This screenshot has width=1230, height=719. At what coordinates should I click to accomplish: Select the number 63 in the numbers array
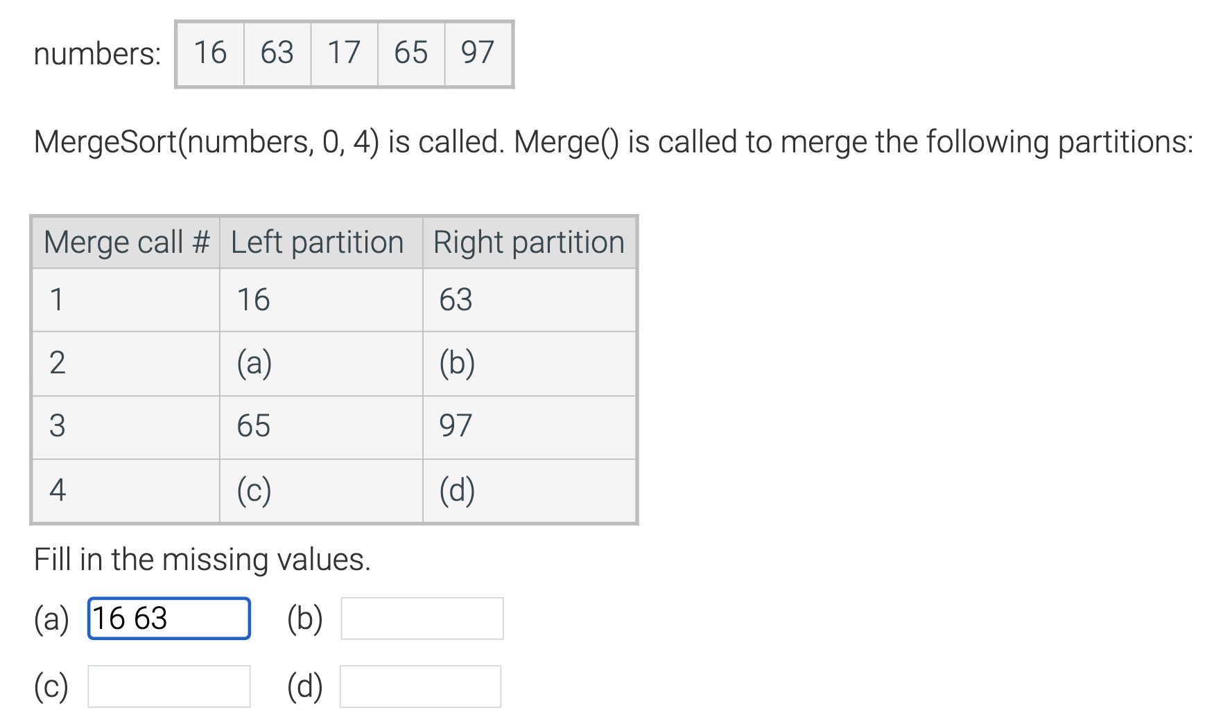(277, 53)
